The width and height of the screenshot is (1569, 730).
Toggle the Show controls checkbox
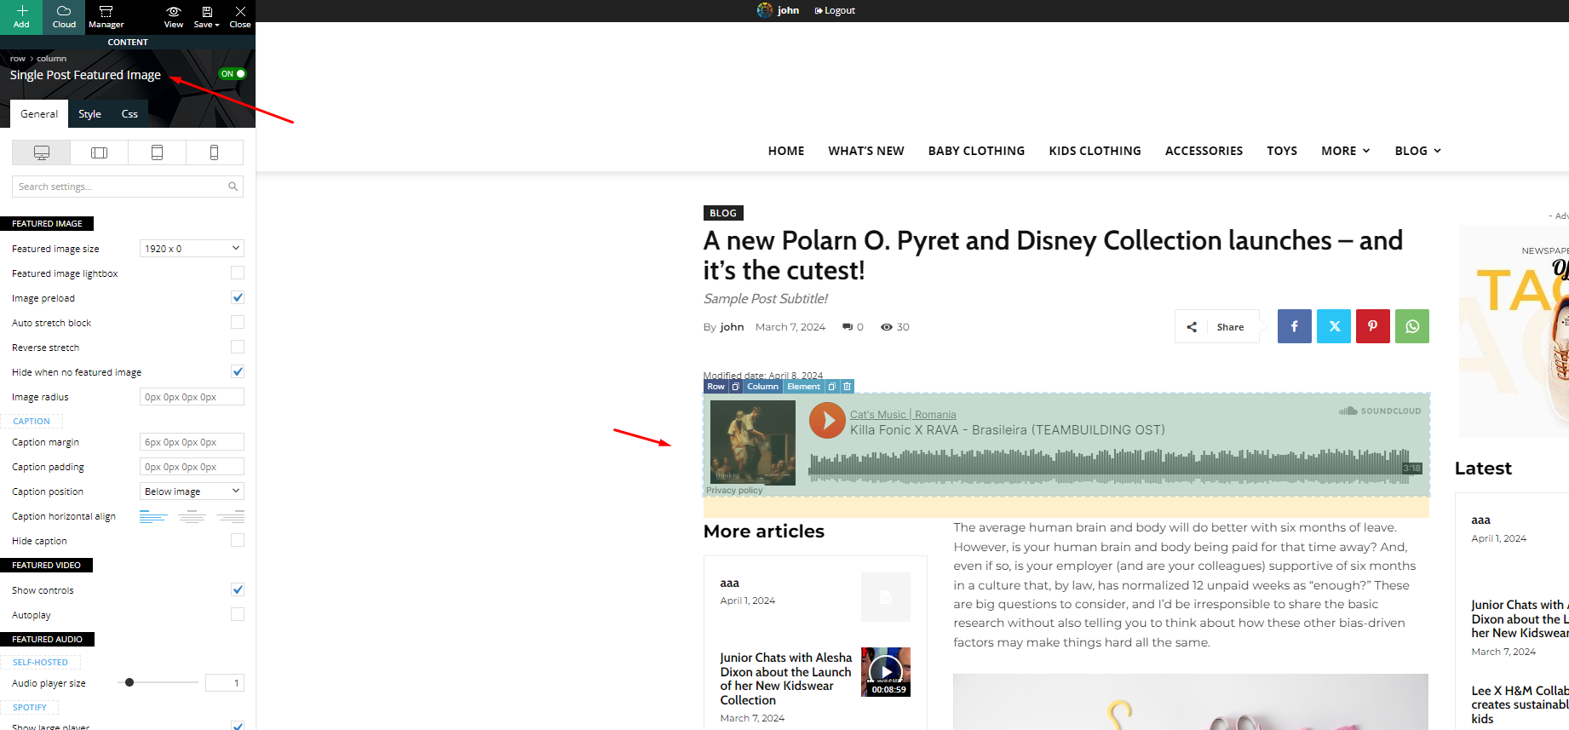click(238, 589)
